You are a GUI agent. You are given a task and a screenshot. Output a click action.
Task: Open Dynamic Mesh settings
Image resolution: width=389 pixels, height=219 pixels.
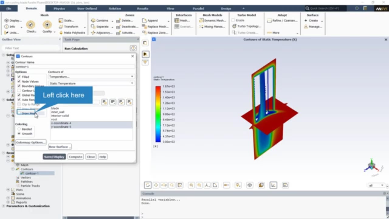point(213,21)
